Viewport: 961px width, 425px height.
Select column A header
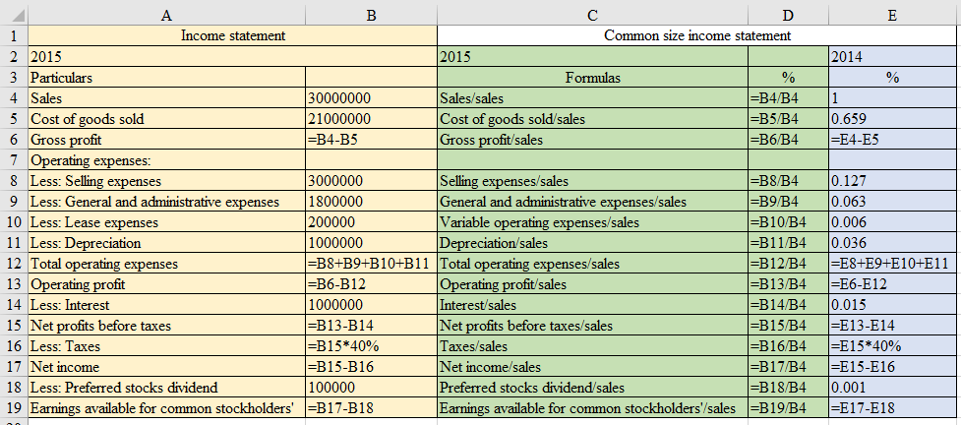[x=164, y=14]
